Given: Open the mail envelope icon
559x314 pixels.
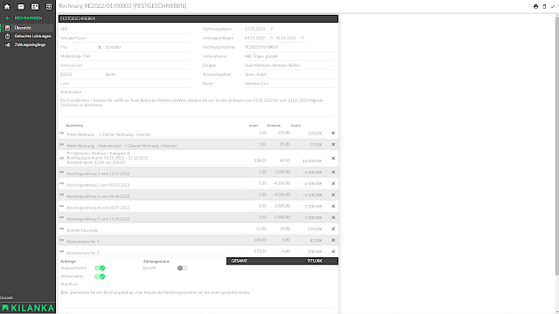Looking at the screenshot, I should point(21,6).
